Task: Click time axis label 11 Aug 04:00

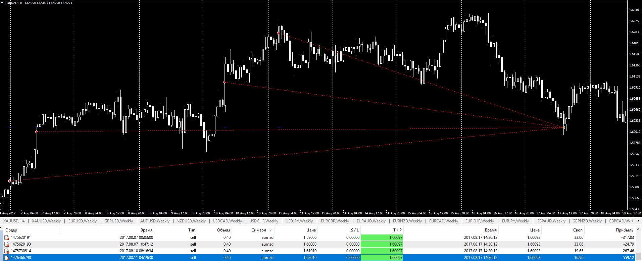Action: [288, 213]
